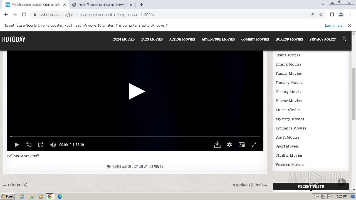Open Fantasy Movies category link
The image size is (356, 200).
pyautogui.click(x=290, y=82)
